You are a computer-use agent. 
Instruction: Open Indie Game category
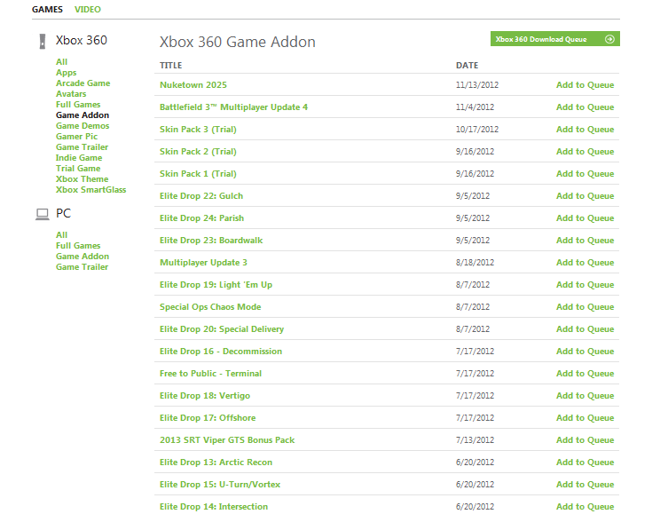pos(79,158)
